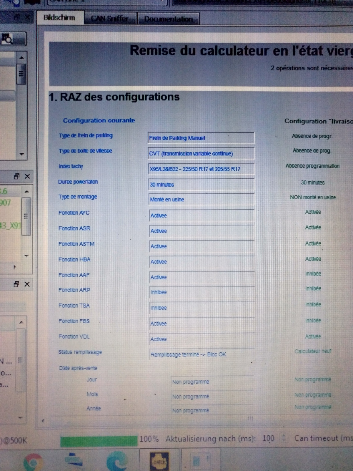Screen dimensions: 353x471
Task: Open the Documentation tab
Action: click(x=168, y=19)
